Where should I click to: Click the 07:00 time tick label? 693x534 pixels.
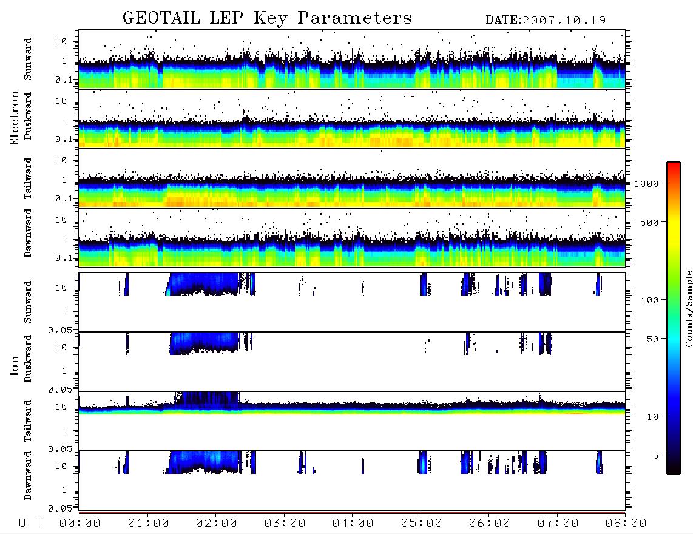(558, 524)
